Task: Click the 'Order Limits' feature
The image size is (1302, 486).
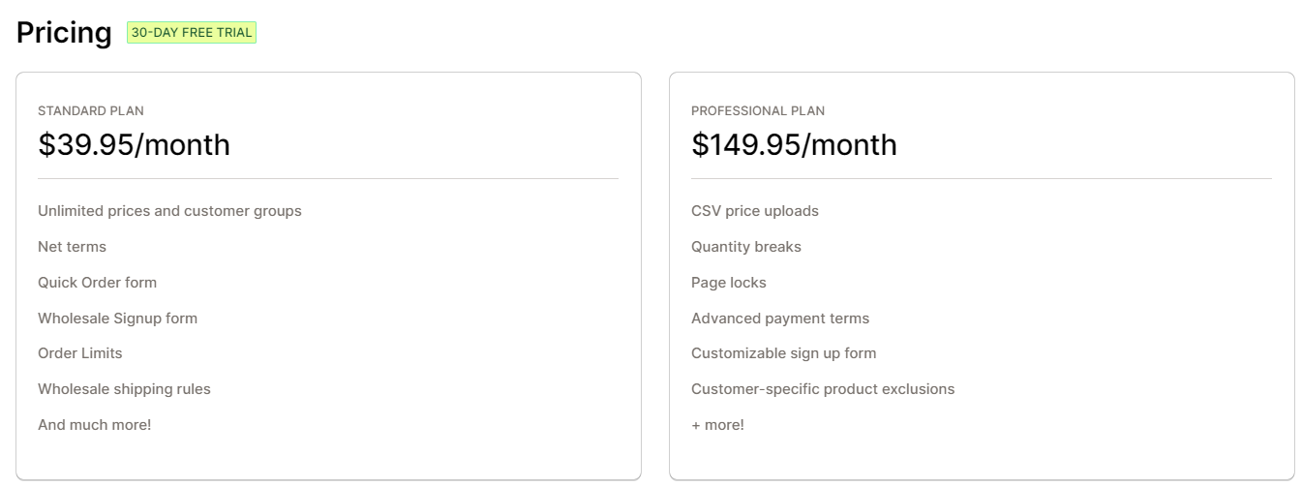Action: tap(80, 353)
